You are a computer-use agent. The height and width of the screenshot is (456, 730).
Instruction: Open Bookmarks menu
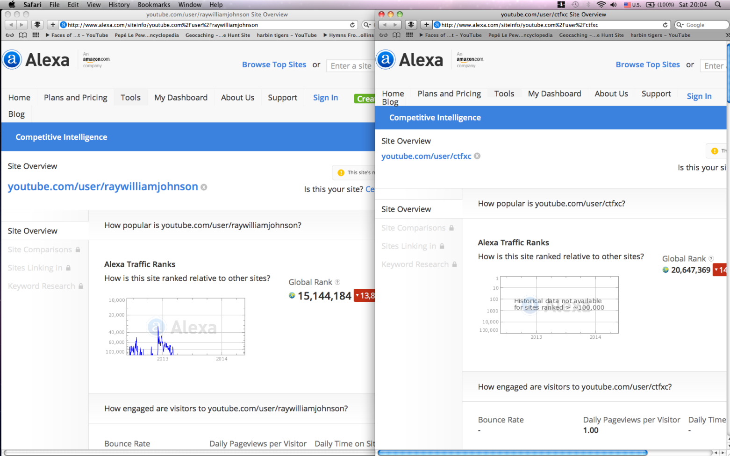tap(154, 5)
